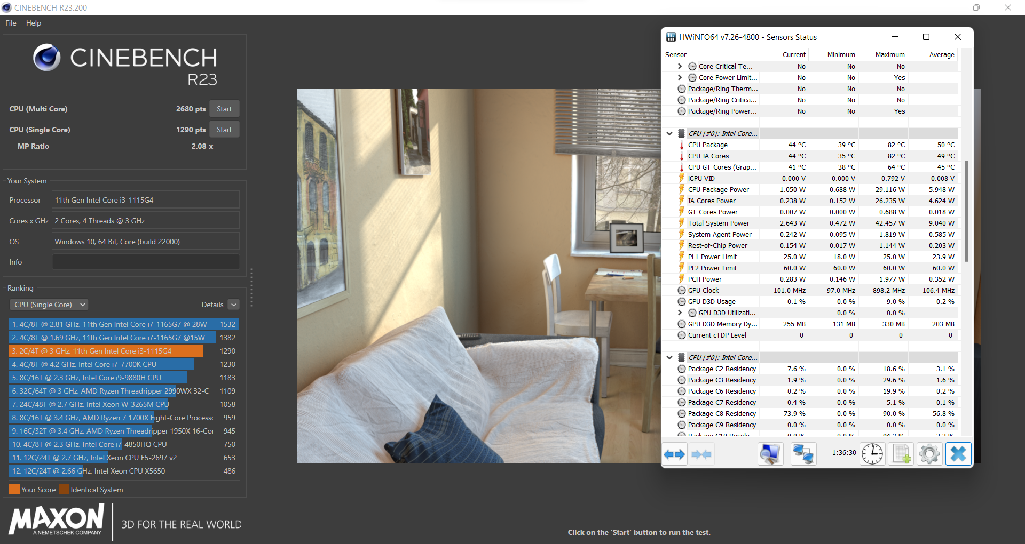Select the orange i3-1115G4 ranking entry
This screenshot has width=1025, height=544.
tap(124, 351)
